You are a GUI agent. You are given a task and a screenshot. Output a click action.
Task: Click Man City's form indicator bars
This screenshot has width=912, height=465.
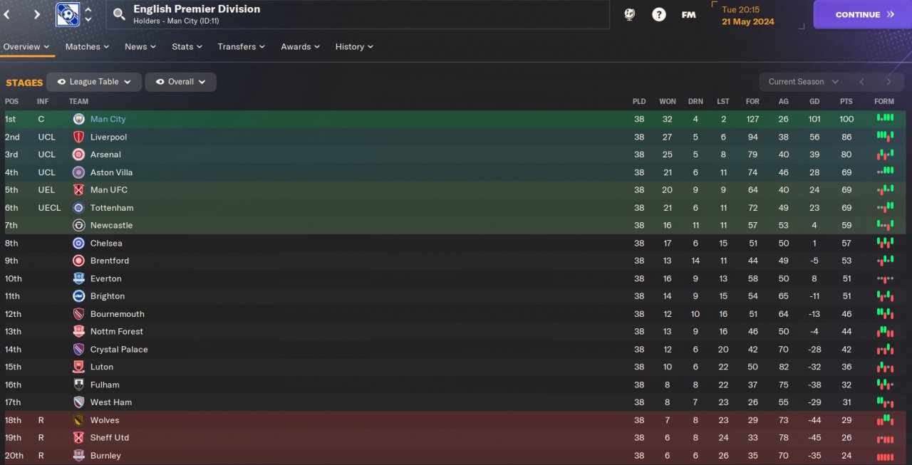coord(884,119)
